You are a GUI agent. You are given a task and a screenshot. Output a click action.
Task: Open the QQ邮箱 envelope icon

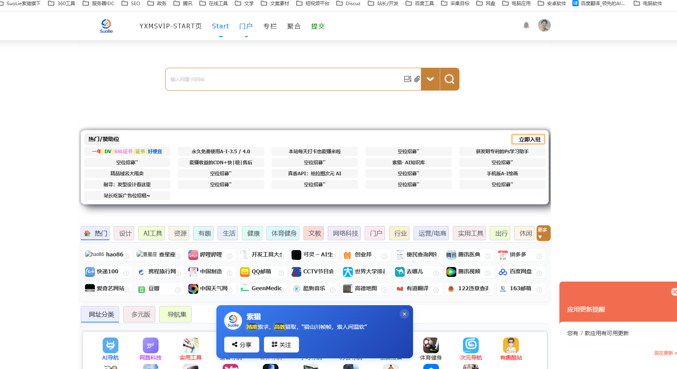pyautogui.click(x=245, y=272)
